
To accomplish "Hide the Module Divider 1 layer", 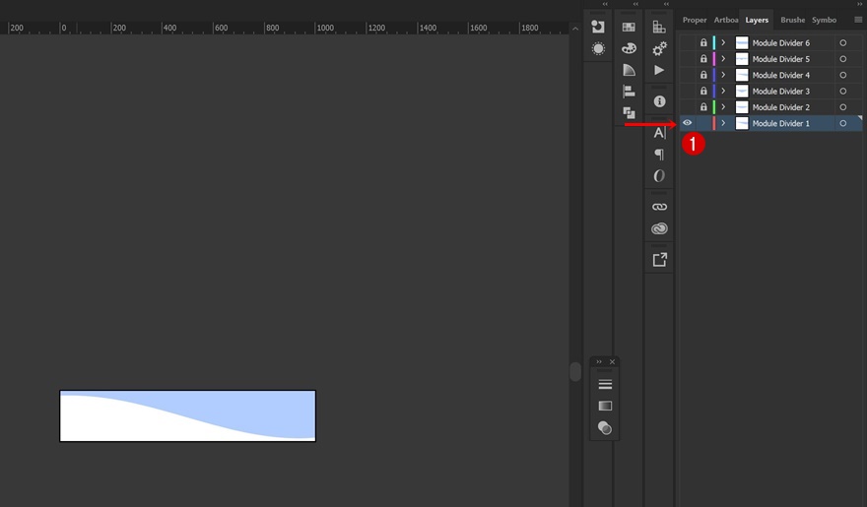I will 688,123.
